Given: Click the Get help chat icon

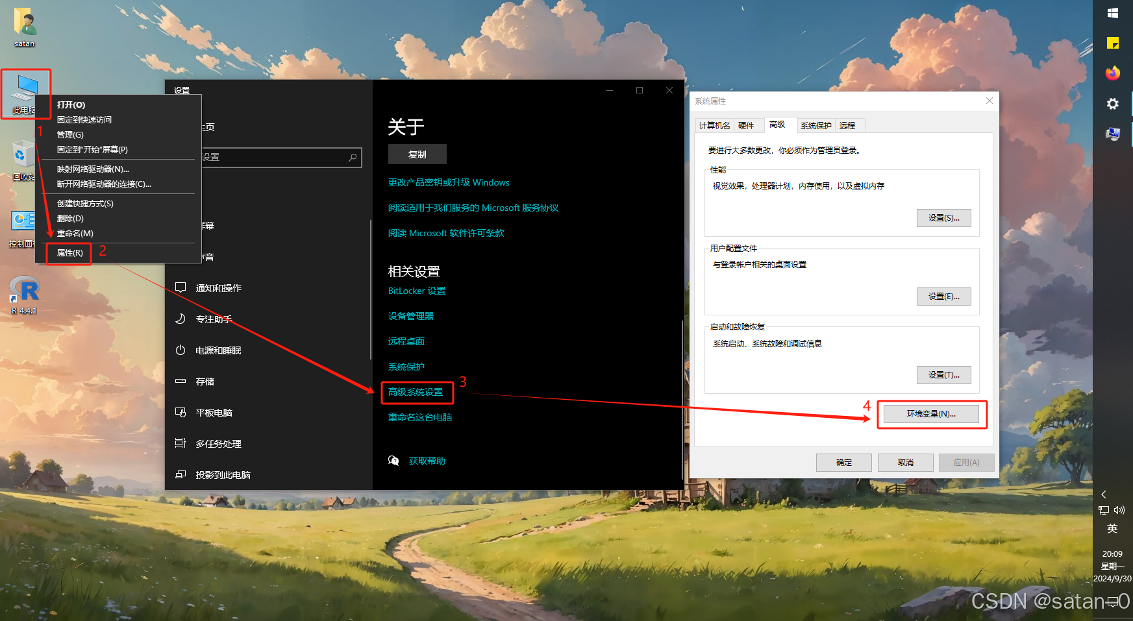Looking at the screenshot, I should 393,460.
